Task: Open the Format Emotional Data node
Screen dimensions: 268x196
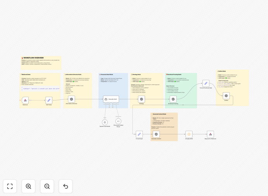Action: pyautogui.click(x=206, y=83)
